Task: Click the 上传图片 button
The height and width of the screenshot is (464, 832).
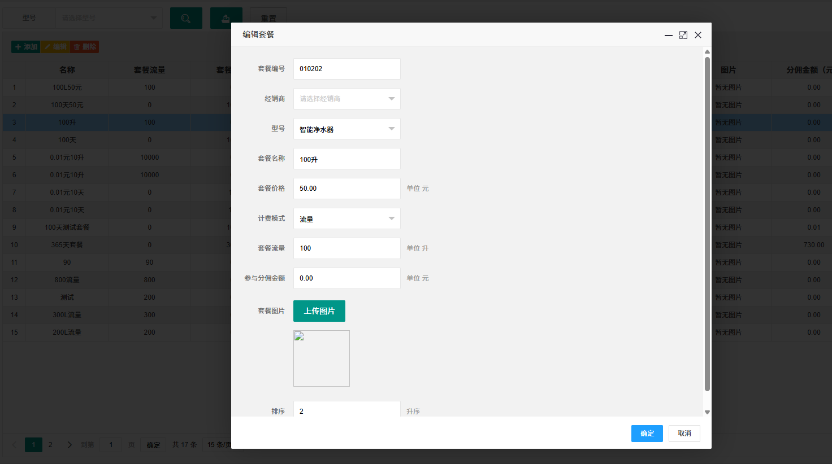Action: point(319,311)
